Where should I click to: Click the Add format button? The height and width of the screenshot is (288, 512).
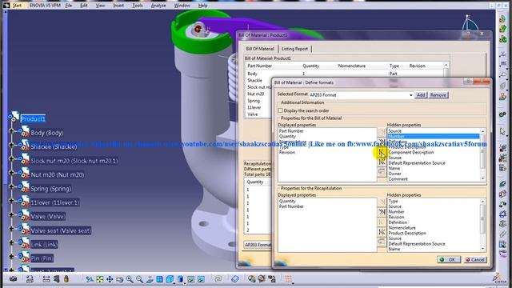click(x=421, y=94)
